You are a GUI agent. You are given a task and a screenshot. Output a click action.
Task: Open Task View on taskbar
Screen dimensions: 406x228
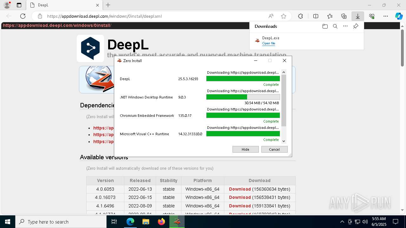[x=114, y=222]
